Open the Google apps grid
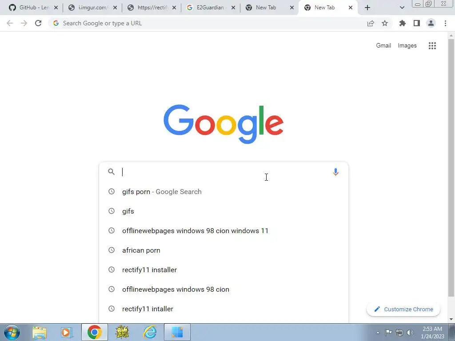This screenshot has width=455, height=341. (x=432, y=46)
